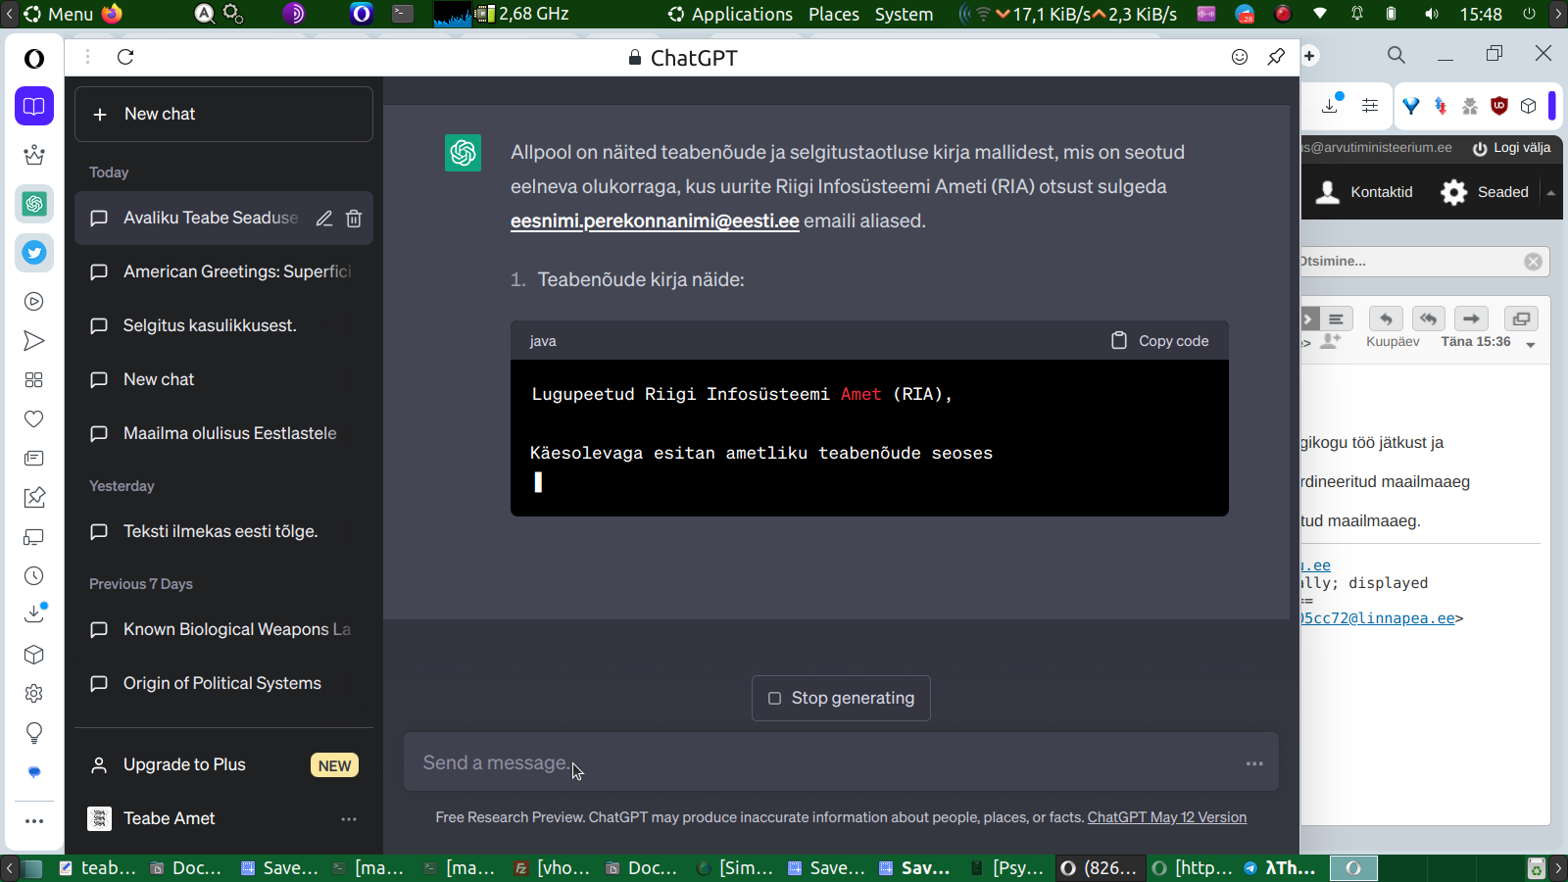Click Upgrade to Plus

[223, 764]
